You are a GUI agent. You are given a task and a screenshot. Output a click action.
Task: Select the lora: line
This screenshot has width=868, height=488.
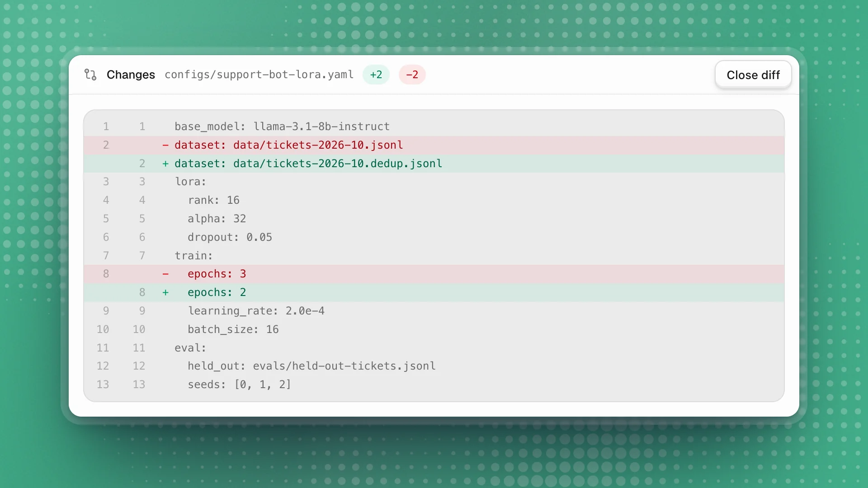434,182
